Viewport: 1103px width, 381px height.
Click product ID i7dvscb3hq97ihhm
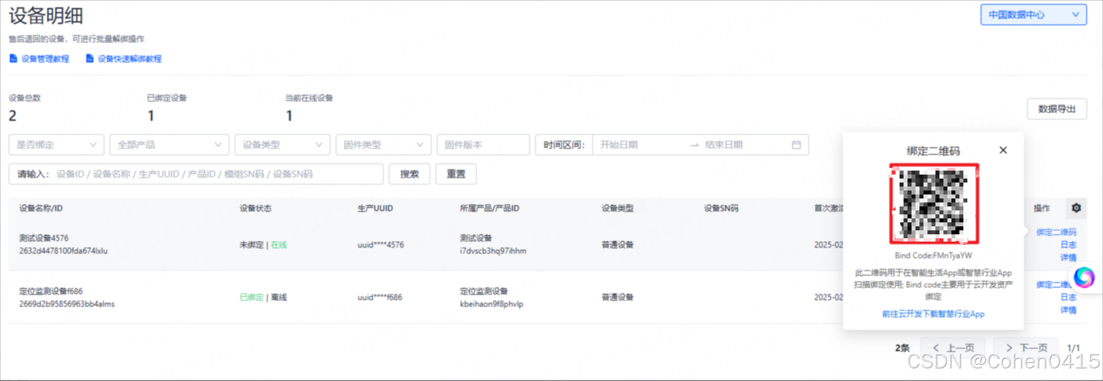(493, 251)
